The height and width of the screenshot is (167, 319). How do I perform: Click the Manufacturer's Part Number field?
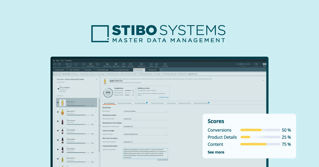(x=146, y=127)
